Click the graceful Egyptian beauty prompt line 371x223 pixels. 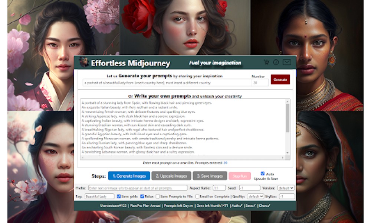(x=134, y=134)
